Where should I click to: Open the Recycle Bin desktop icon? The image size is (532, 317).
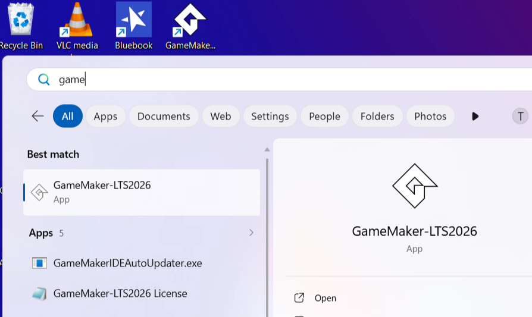tap(21, 26)
